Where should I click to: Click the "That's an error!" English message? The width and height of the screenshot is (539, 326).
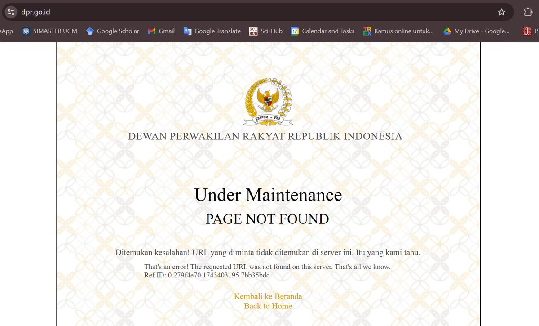(x=267, y=267)
